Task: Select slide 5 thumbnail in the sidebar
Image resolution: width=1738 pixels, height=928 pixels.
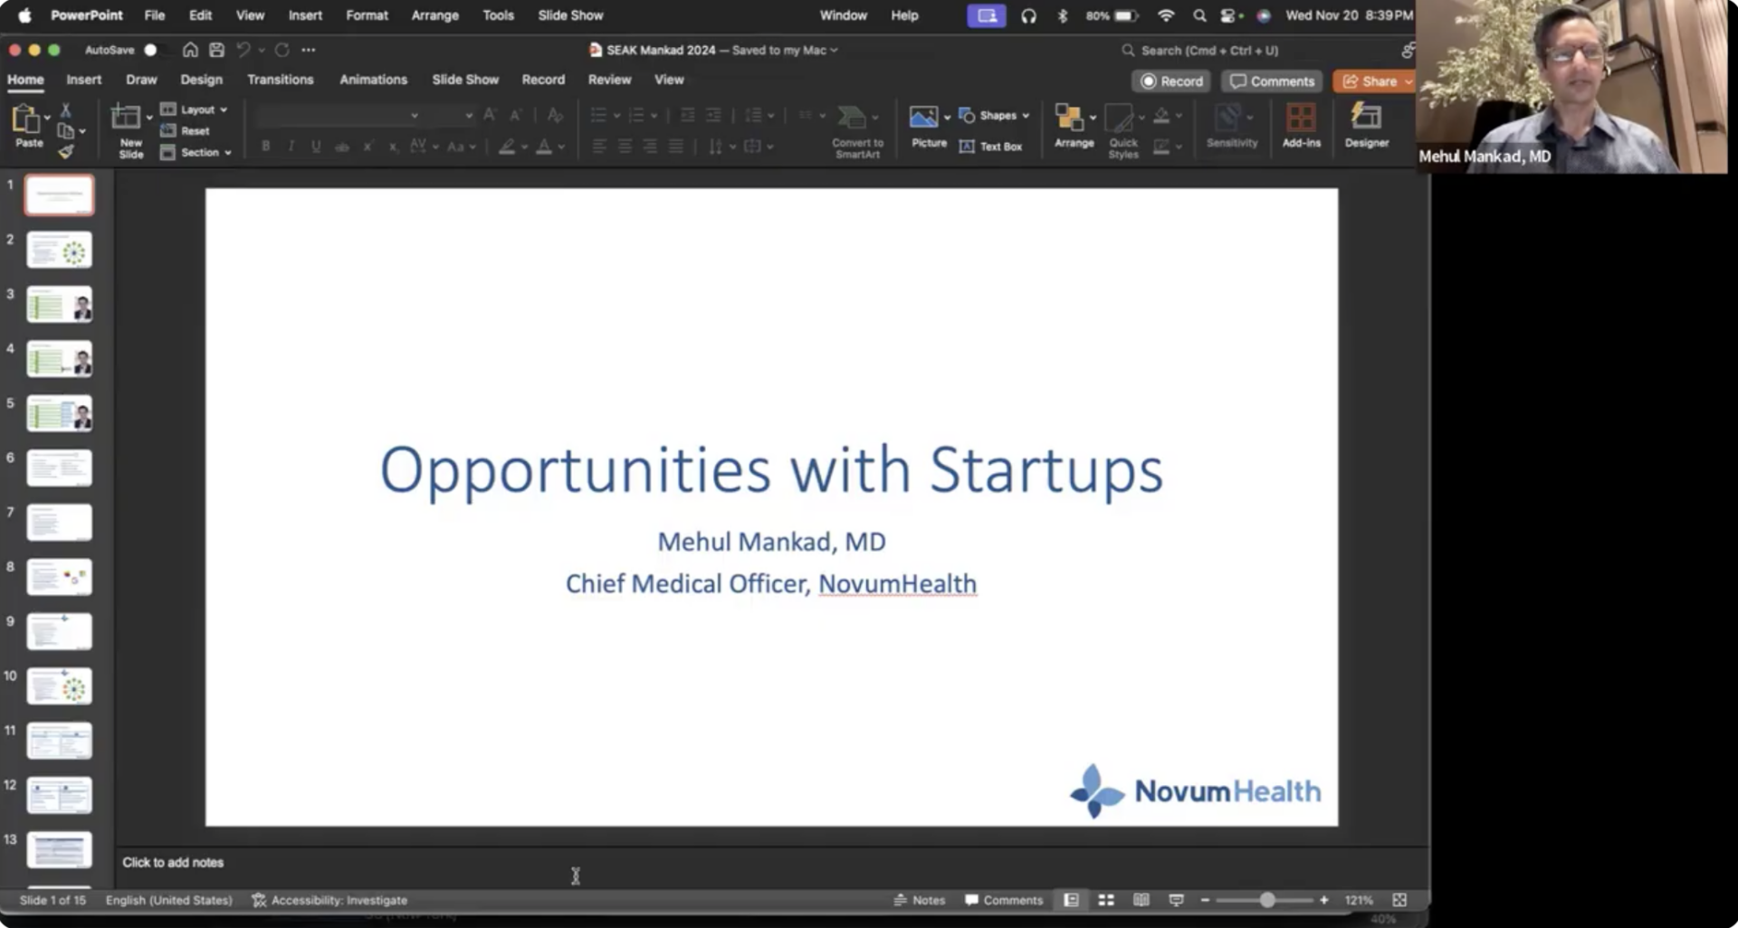Action: pyautogui.click(x=59, y=413)
